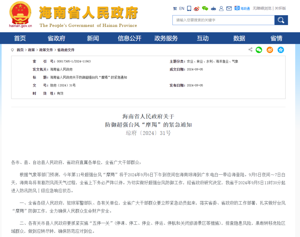Click the blue star favorites share icon
Viewport: 300px width, 237px height.
point(281,50)
